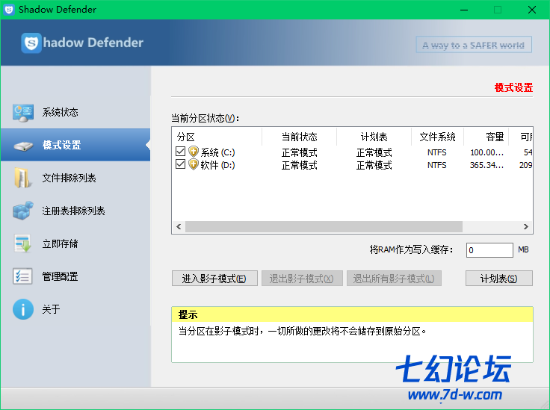Click the 分区 column header

pos(217,137)
